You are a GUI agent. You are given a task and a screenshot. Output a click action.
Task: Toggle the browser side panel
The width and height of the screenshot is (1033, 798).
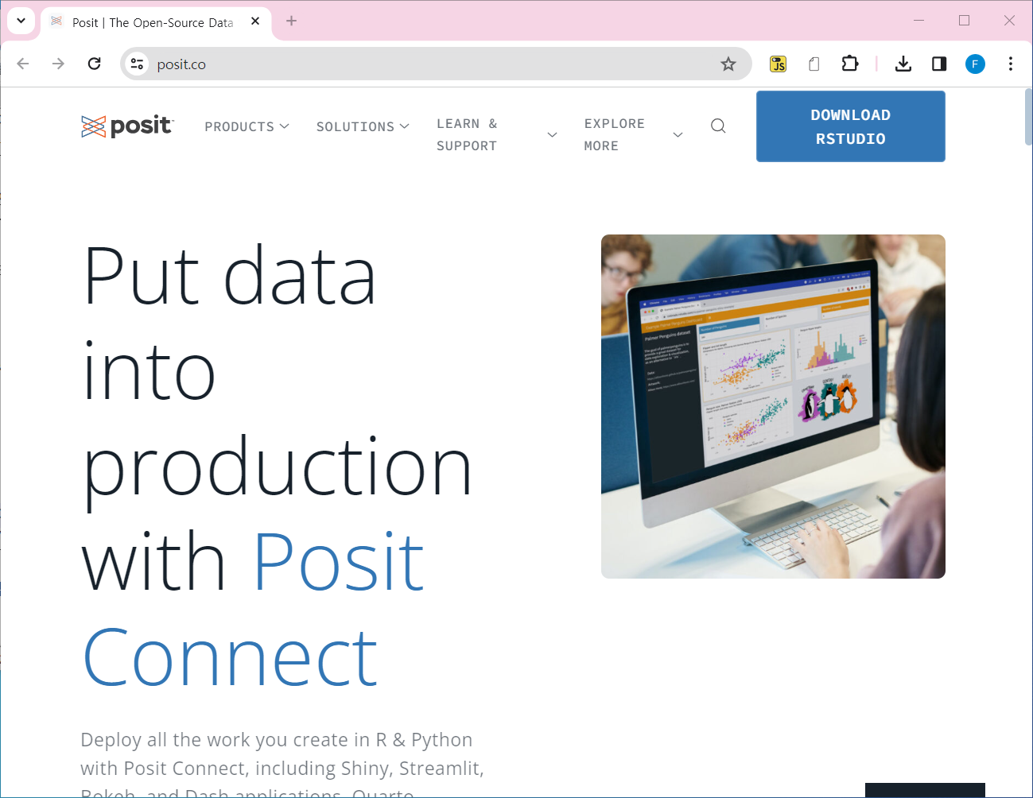tap(939, 64)
